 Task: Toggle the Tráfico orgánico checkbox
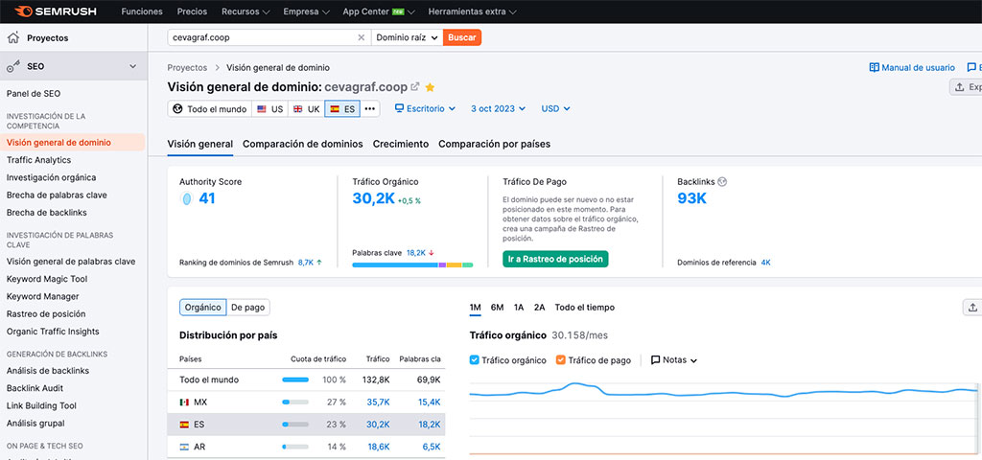[x=476, y=360]
